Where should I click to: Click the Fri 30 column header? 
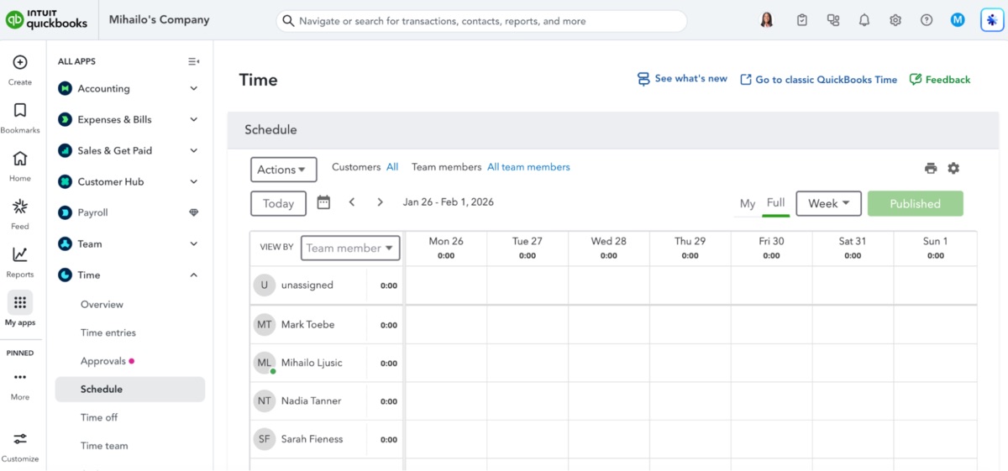[x=771, y=248]
